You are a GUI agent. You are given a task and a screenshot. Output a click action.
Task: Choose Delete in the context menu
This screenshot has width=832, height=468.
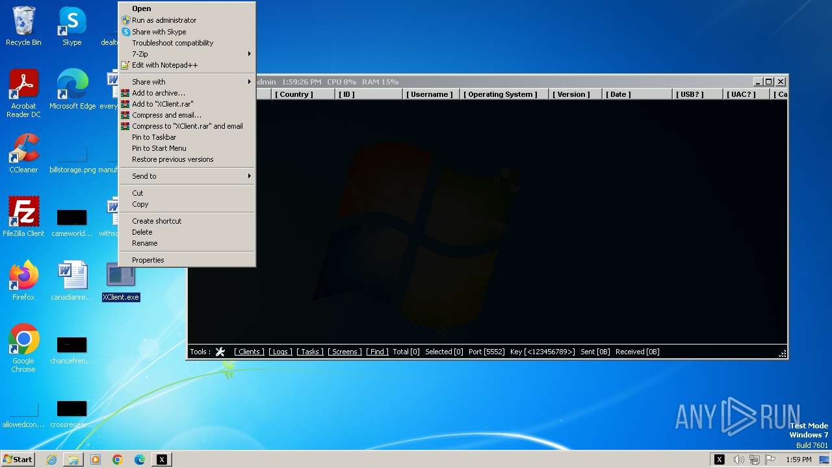tap(187, 232)
